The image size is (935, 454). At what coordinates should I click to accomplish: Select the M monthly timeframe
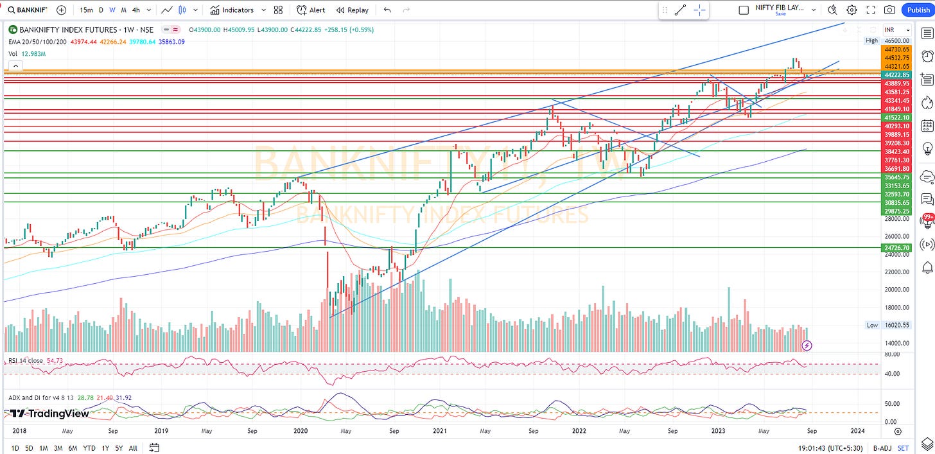[x=123, y=10]
